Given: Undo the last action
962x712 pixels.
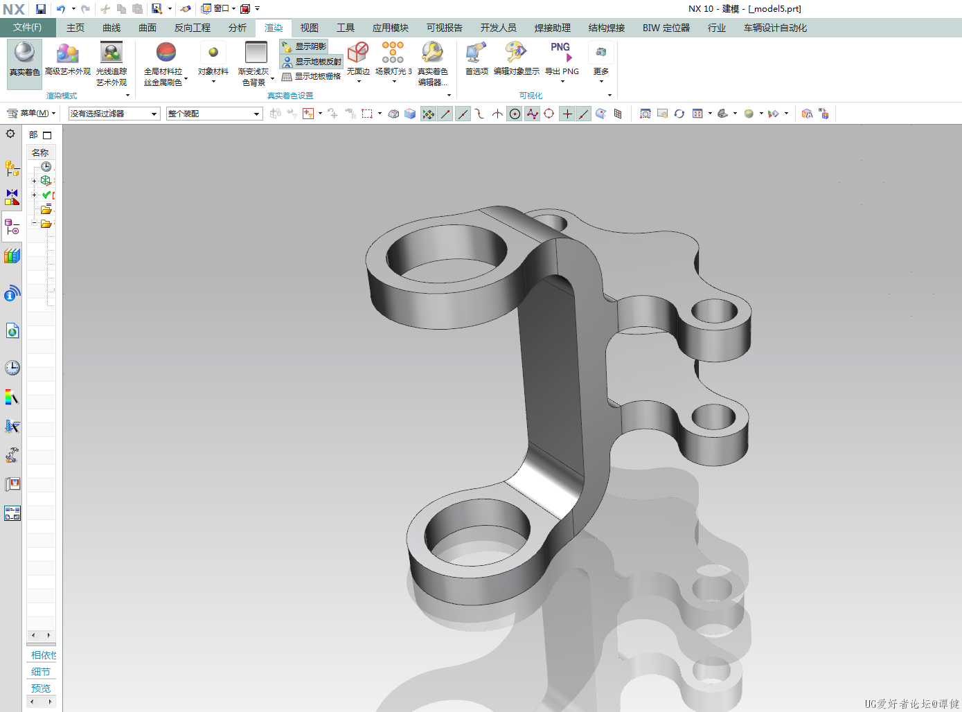Looking at the screenshot, I should pos(61,9).
